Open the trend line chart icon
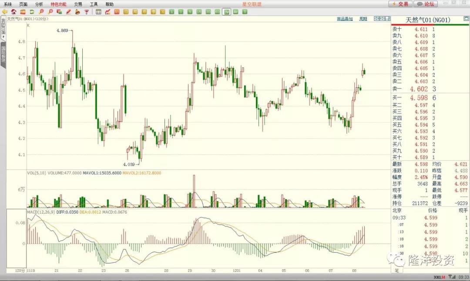Screen dimensions: 470x281 pyautogui.click(x=107, y=12)
